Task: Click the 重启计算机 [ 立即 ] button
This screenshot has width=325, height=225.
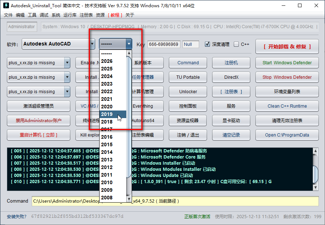Action: [x=39, y=135]
